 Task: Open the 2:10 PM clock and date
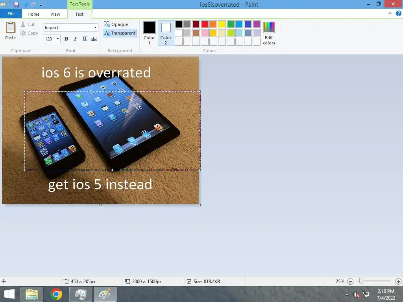pyautogui.click(x=386, y=295)
